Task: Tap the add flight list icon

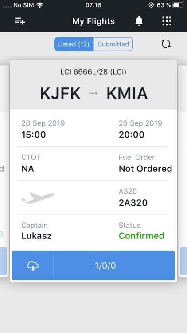Action: click(20, 21)
